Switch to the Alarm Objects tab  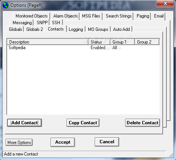click(65, 16)
